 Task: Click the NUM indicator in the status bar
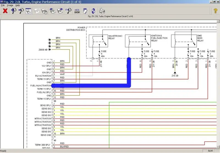click(210, 151)
